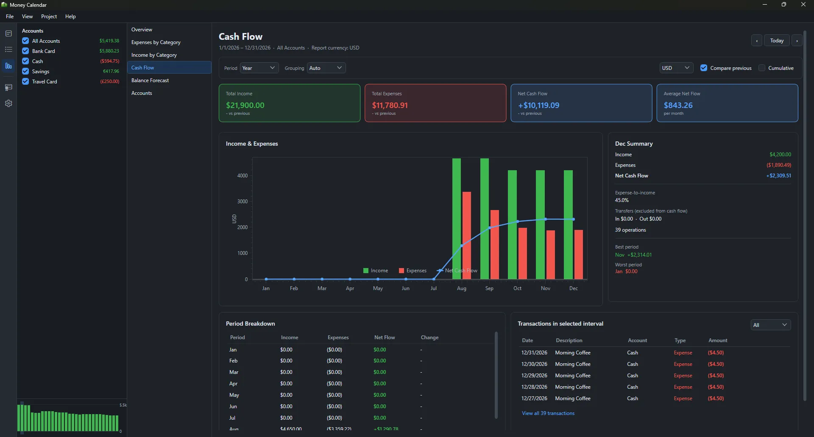Select the 12/29/2026 Morning Coffee transaction

coord(654,376)
